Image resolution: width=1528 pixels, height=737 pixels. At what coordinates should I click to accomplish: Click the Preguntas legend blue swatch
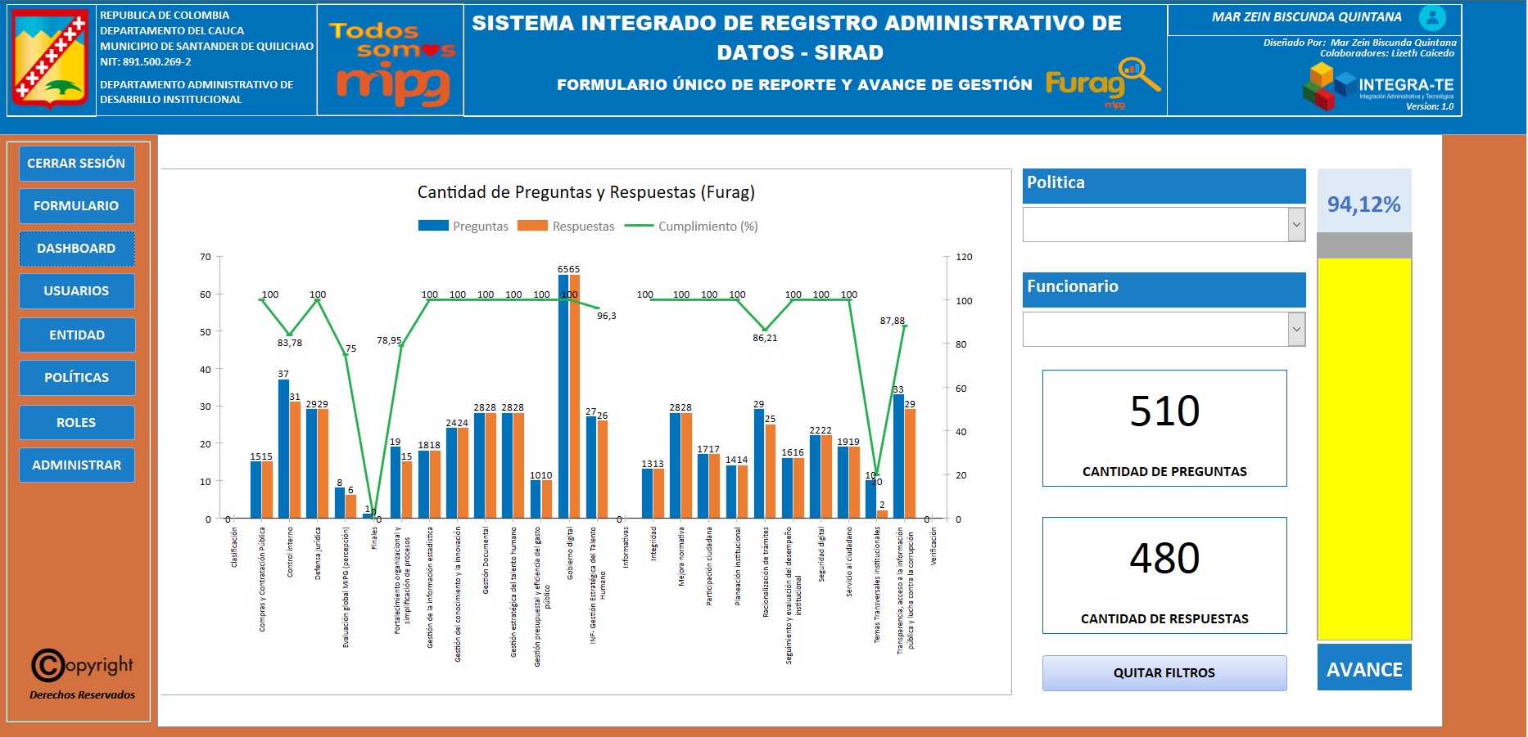tap(433, 226)
